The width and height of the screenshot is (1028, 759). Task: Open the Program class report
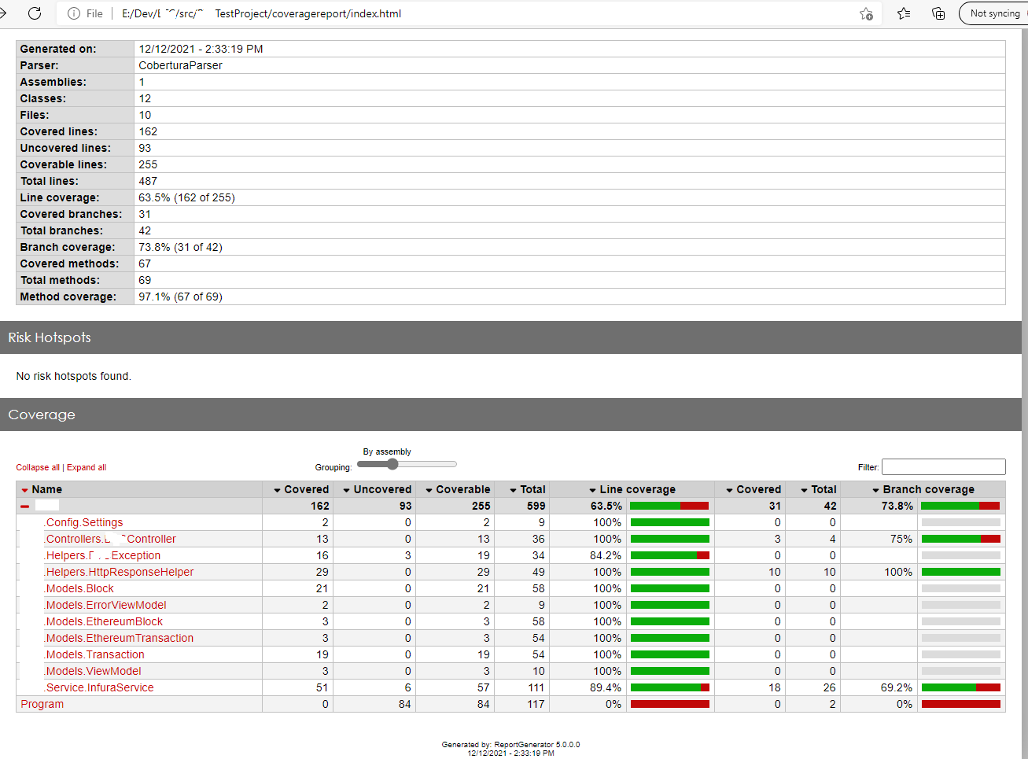pos(42,704)
